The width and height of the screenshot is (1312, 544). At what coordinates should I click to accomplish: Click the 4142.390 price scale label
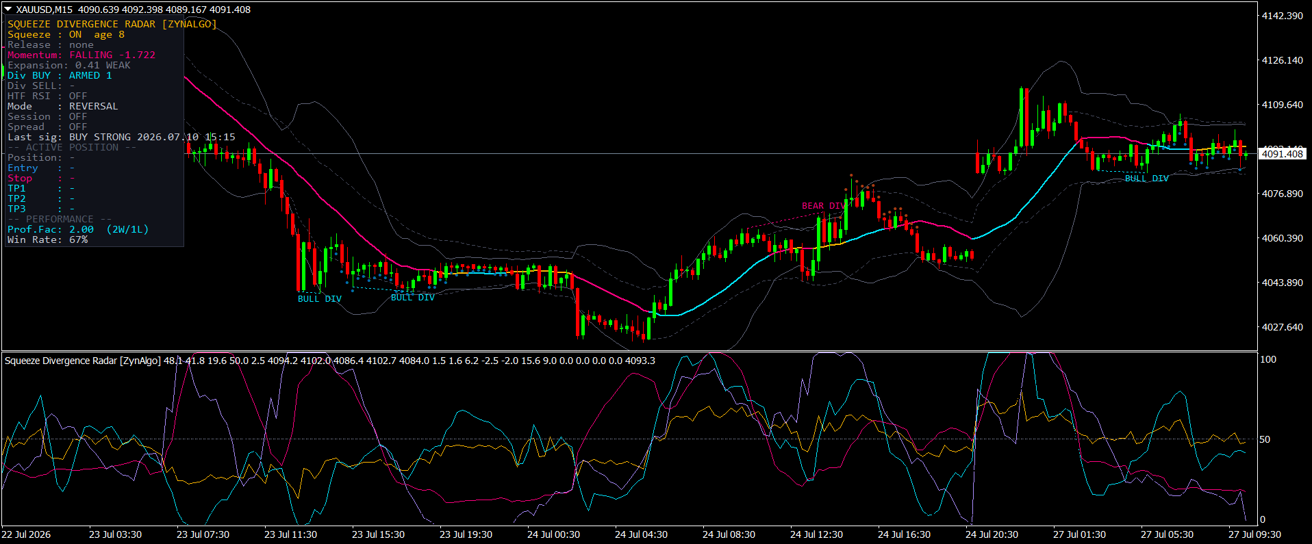1283,16
